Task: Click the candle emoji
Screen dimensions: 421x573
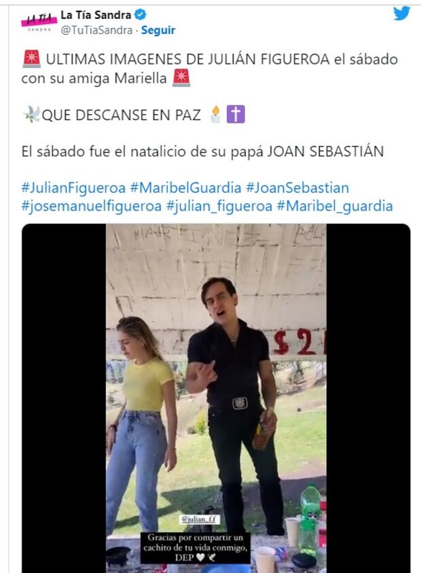Action: 216,114
